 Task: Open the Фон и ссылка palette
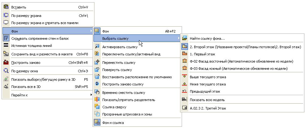point(137,123)
